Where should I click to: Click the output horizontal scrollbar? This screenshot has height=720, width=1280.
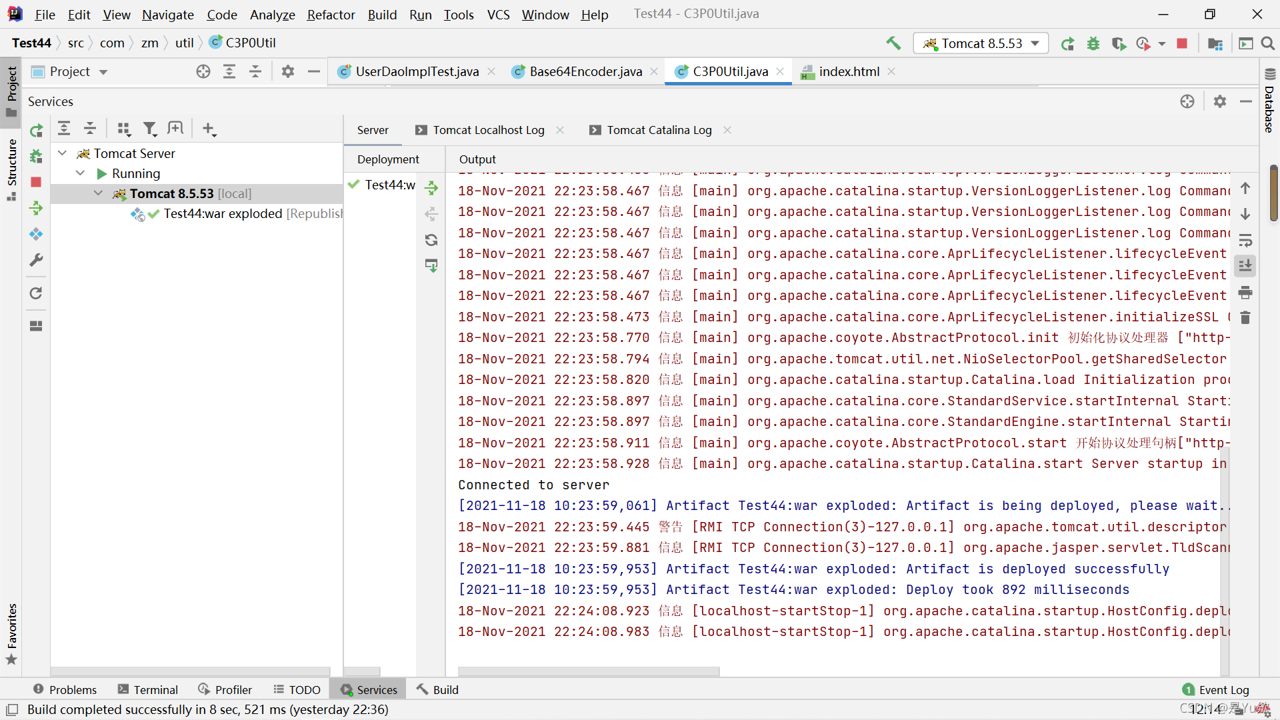[588, 671]
